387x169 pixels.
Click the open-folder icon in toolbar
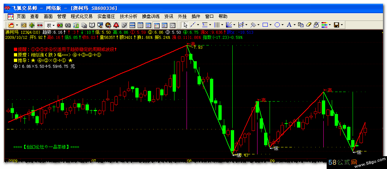click(11, 25)
